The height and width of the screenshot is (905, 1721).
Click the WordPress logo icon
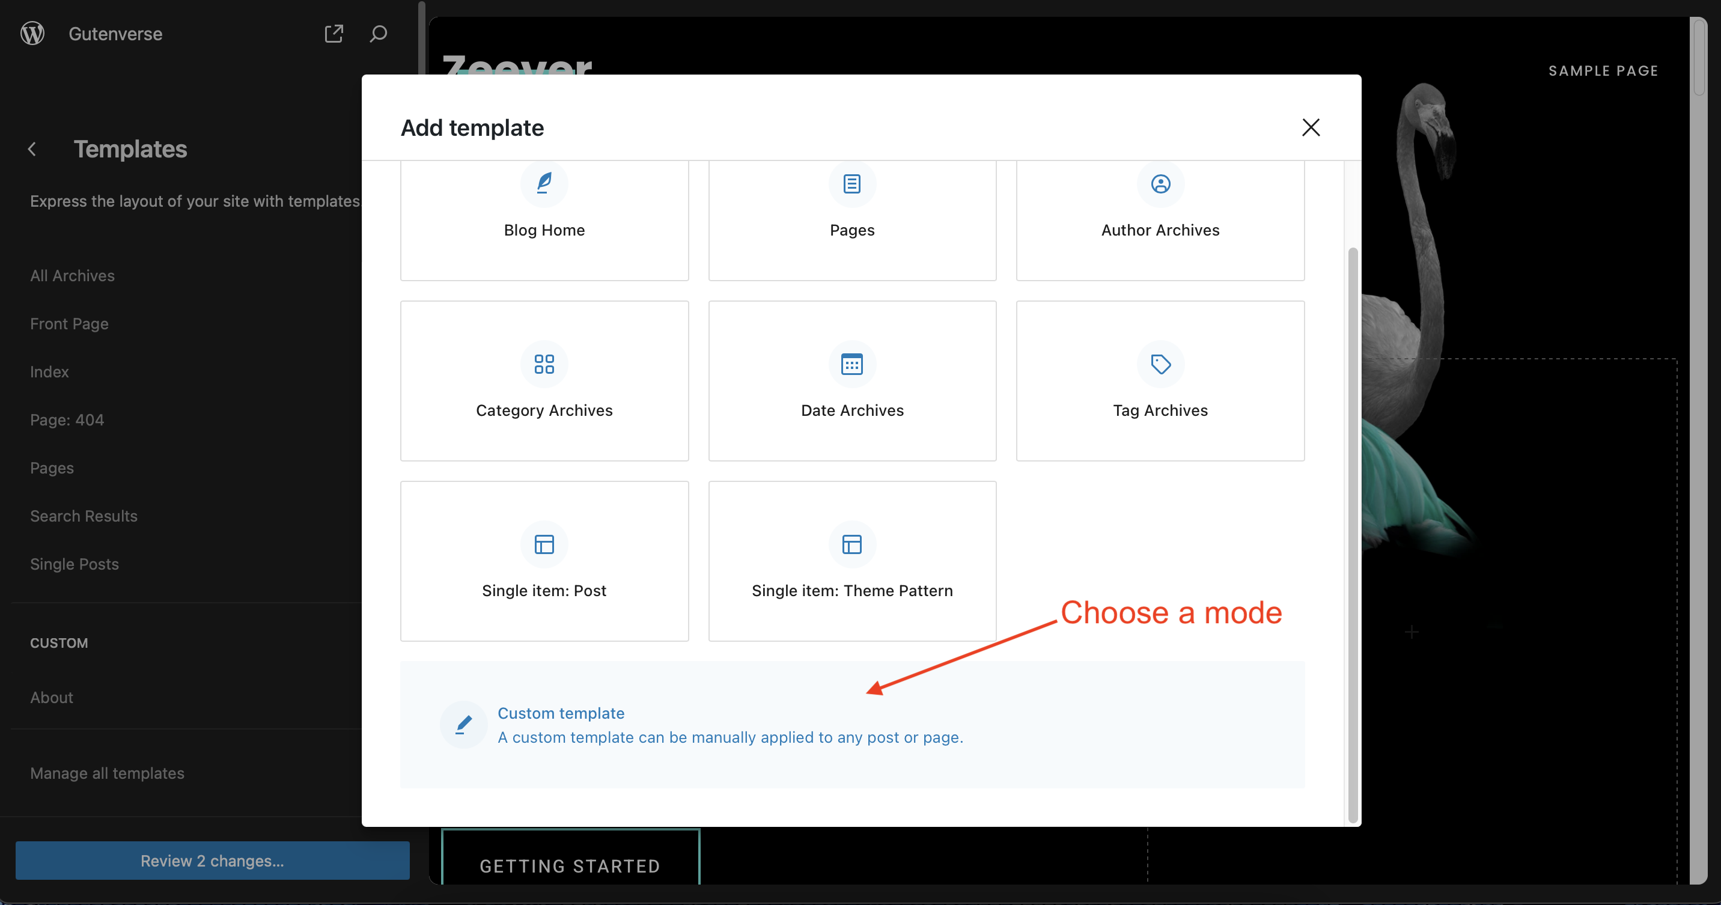tap(32, 34)
